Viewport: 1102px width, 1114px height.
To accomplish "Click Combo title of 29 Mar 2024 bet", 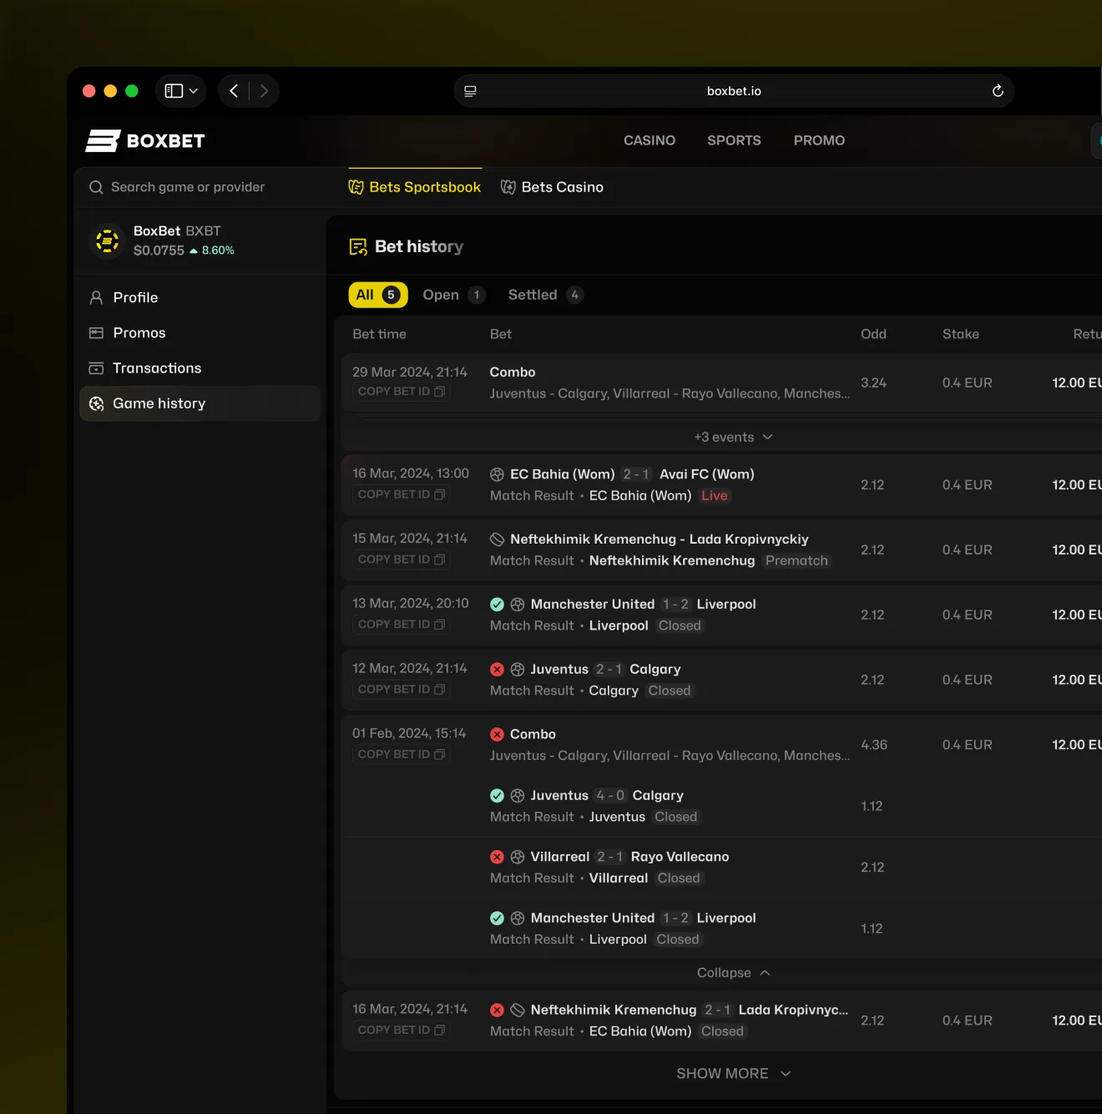I will click(513, 372).
